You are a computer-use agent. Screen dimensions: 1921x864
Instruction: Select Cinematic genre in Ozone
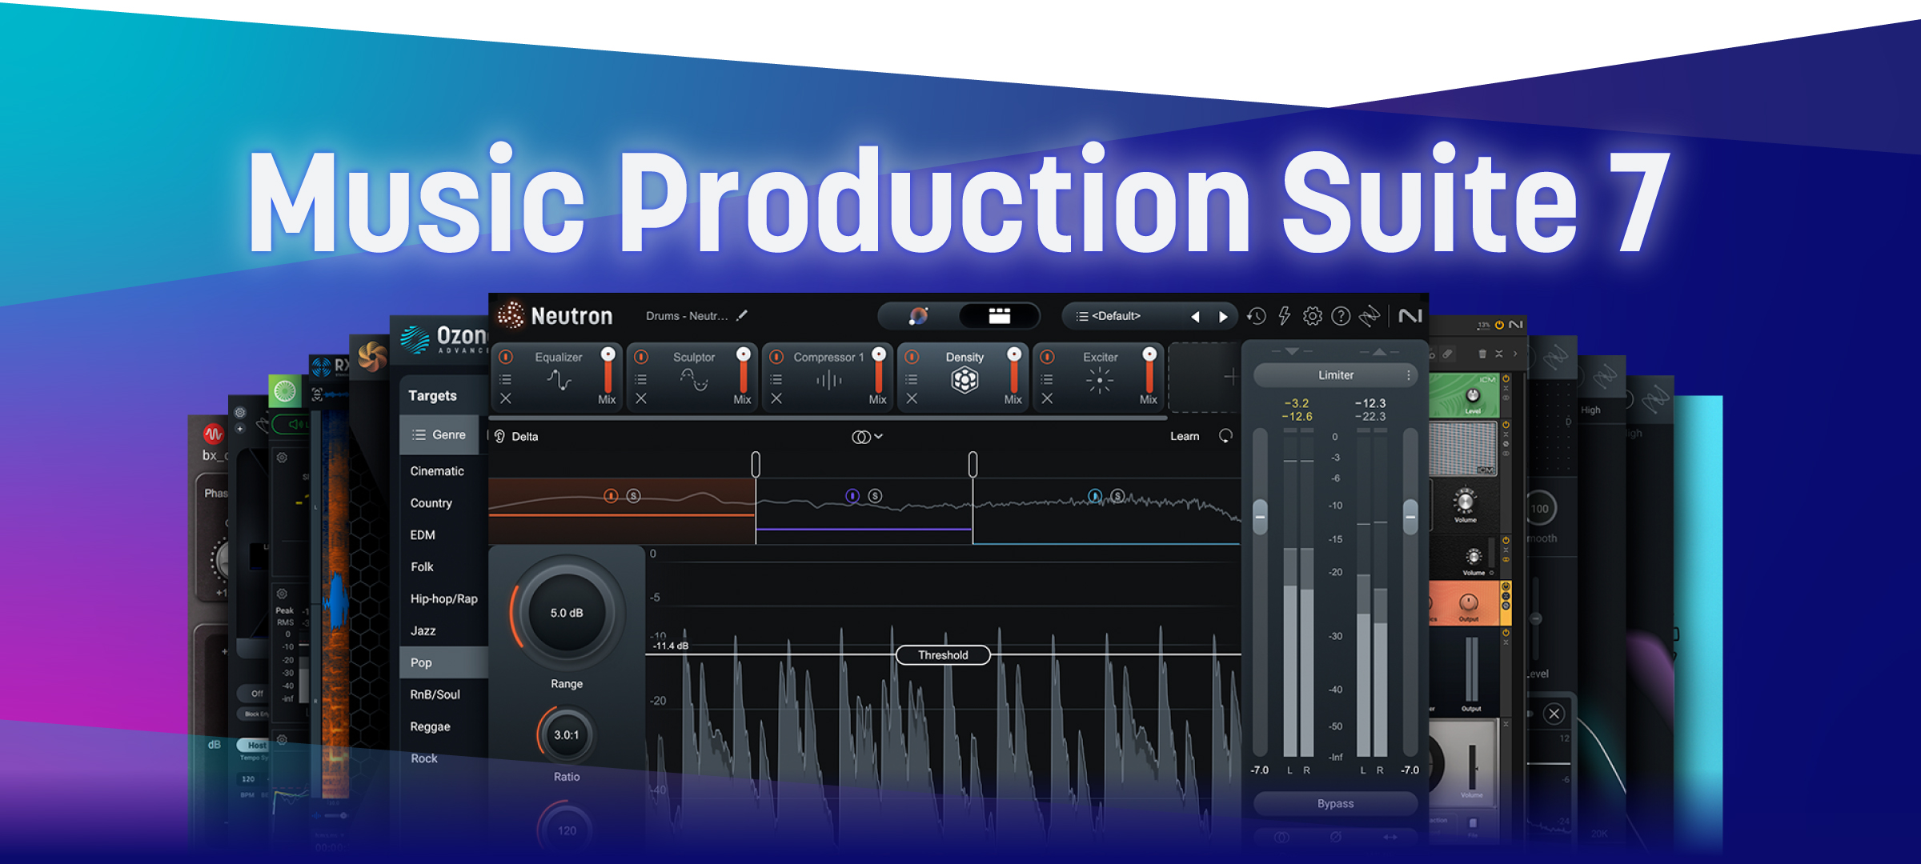point(437,471)
